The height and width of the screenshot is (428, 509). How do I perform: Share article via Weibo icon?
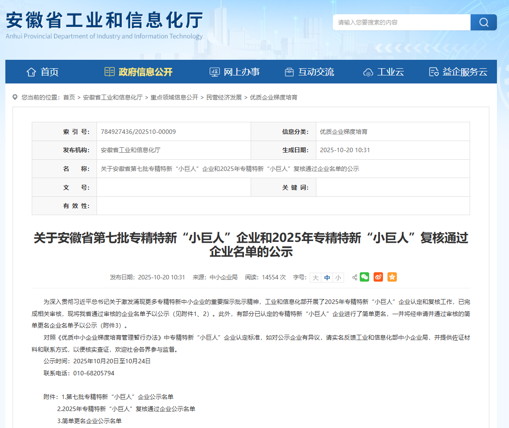tap(379, 277)
